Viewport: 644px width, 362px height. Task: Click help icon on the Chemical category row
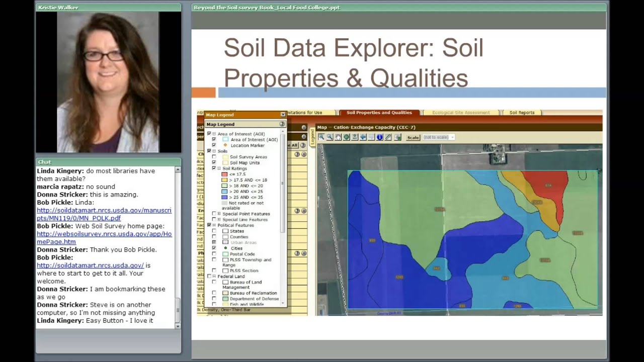coord(297,154)
